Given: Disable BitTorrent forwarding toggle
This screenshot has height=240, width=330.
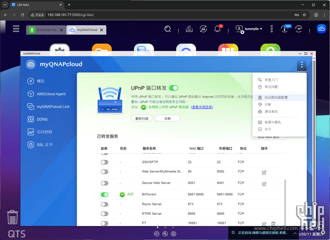Looking at the screenshot, I should (104, 195).
